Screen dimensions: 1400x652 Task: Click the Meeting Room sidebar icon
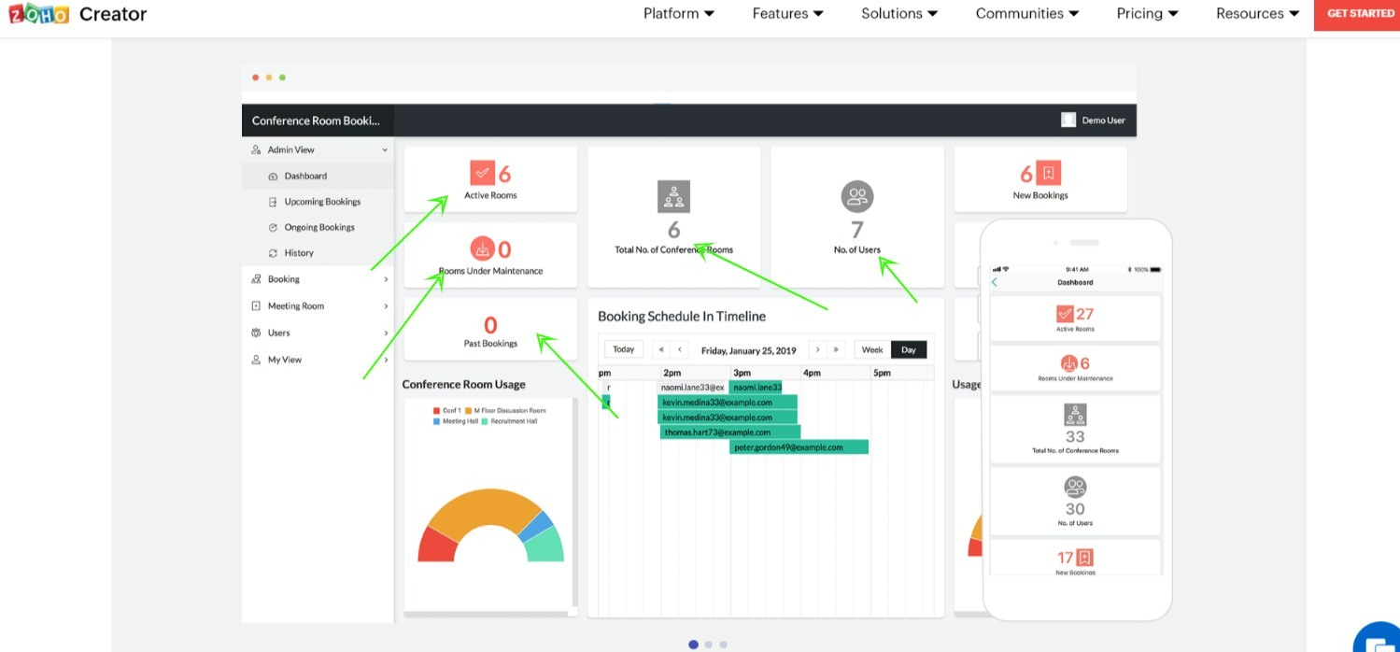256,306
